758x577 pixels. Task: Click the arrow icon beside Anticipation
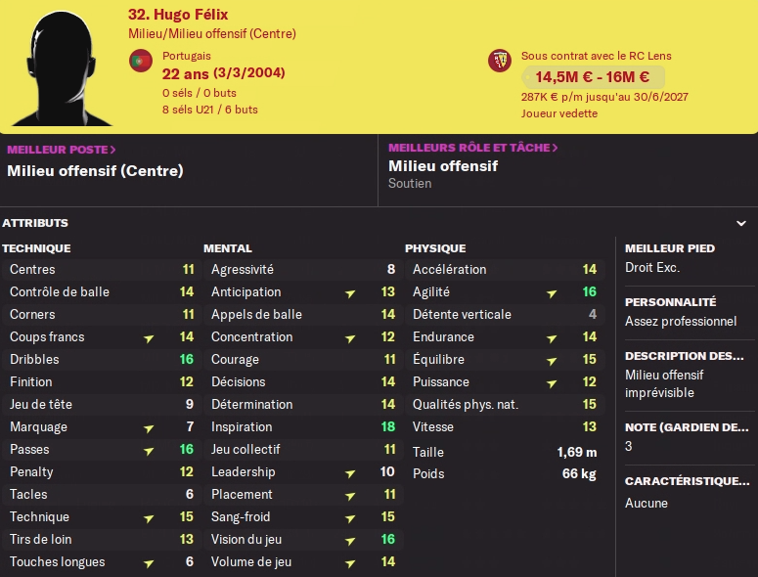tap(350, 292)
